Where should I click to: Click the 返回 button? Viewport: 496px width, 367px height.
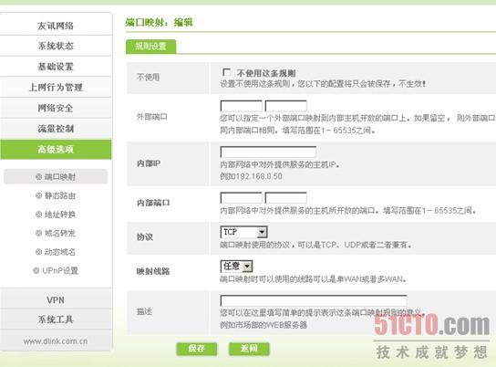point(249,349)
